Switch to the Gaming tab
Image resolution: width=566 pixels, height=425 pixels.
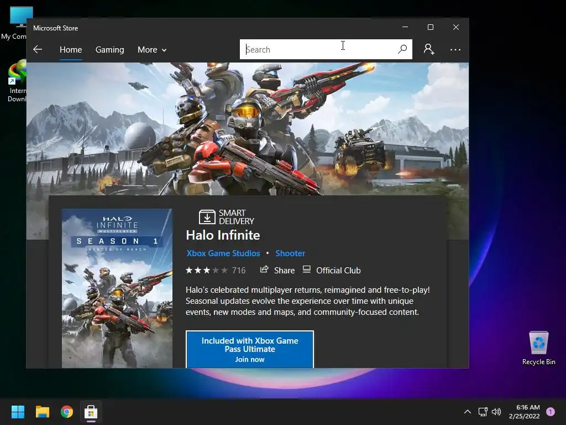pyautogui.click(x=110, y=49)
